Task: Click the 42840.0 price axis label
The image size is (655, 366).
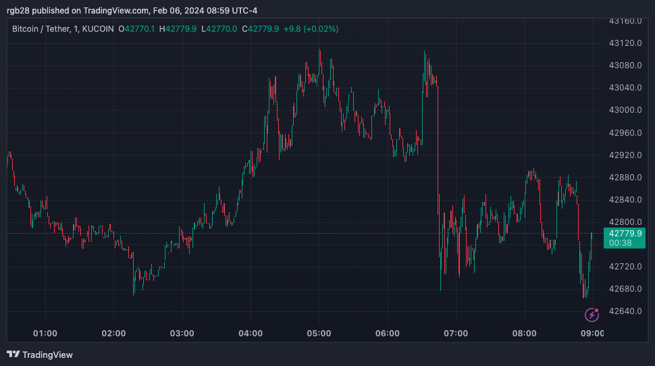Action: tap(625, 200)
